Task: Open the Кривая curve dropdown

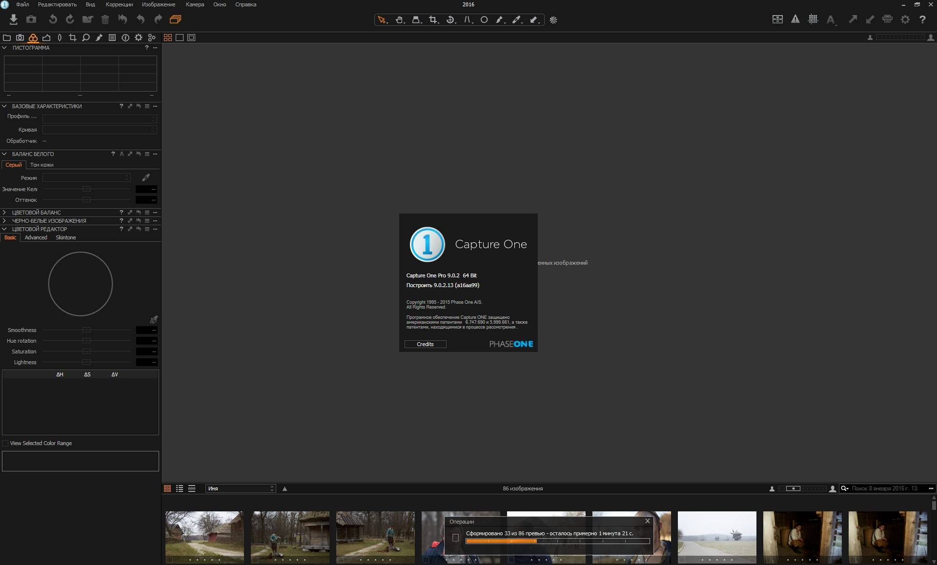Action: (x=100, y=130)
